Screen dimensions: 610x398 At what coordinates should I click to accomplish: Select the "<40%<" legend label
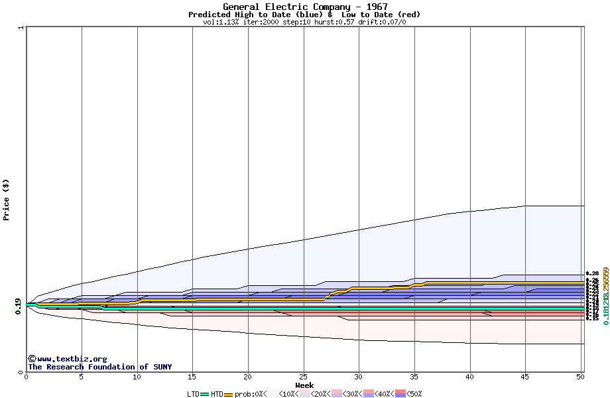[385, 394]
